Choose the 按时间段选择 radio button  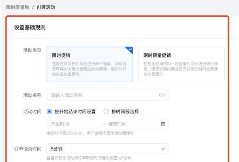coord(106,111)
